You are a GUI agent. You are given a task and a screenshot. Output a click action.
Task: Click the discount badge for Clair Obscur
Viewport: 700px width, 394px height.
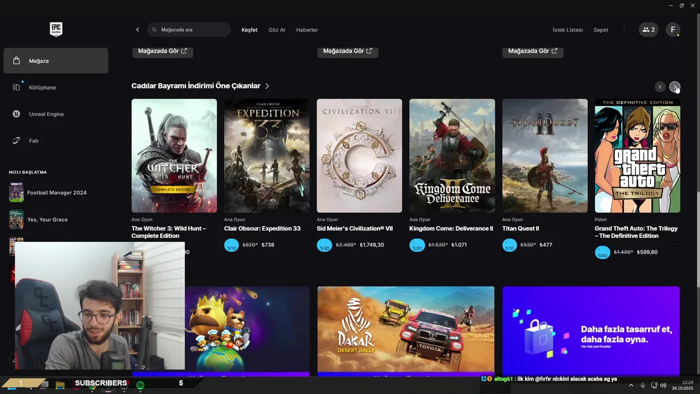(x=232, y=245)
